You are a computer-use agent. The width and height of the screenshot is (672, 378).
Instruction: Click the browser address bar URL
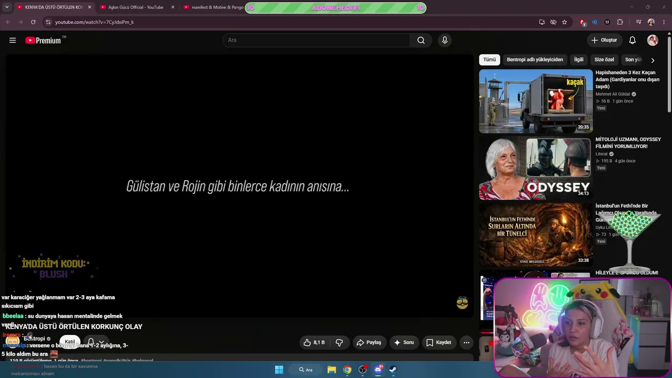(94, 22)
